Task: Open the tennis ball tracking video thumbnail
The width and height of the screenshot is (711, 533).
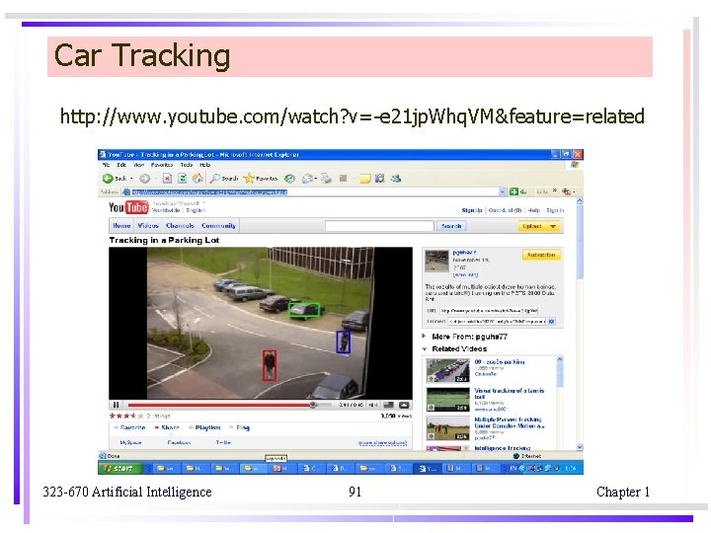Action: point(447,399)
